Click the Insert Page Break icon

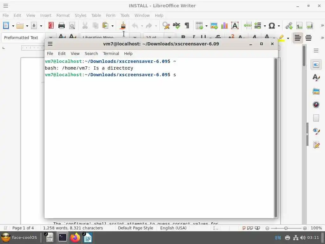[248, 25]
